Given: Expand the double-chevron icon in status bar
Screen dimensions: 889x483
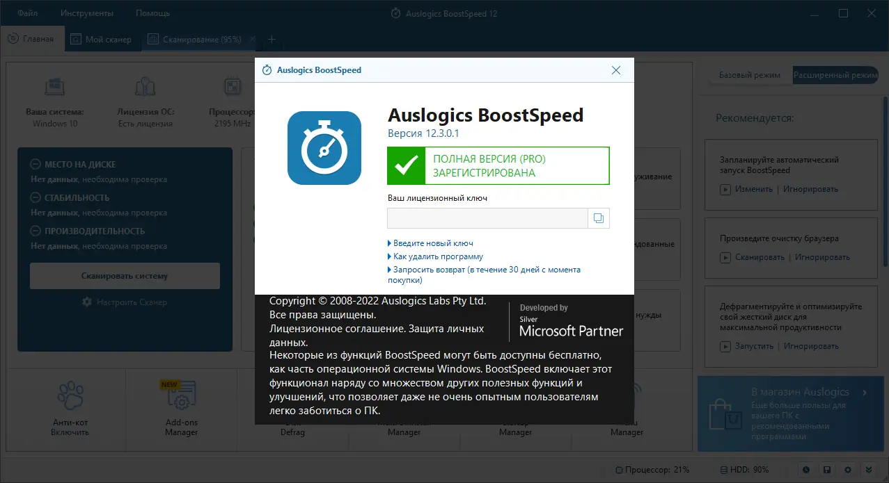Looking at the screenshot, I should pyautogui.click(x=869, y=470).
